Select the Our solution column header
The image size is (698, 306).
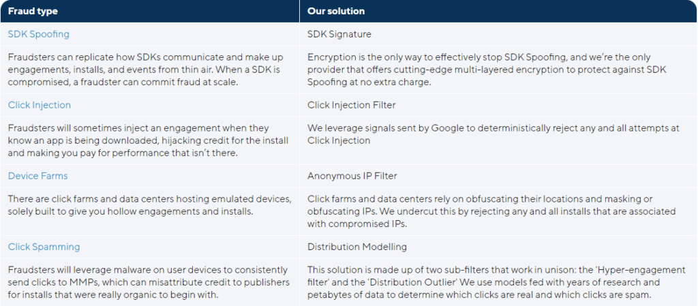click(336, 11)
